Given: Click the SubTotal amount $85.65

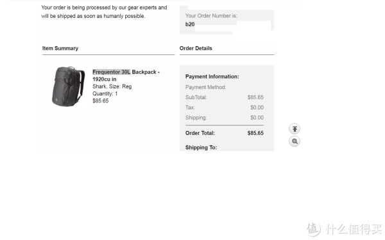Looking at the screenshot, I should coord(255,97).
